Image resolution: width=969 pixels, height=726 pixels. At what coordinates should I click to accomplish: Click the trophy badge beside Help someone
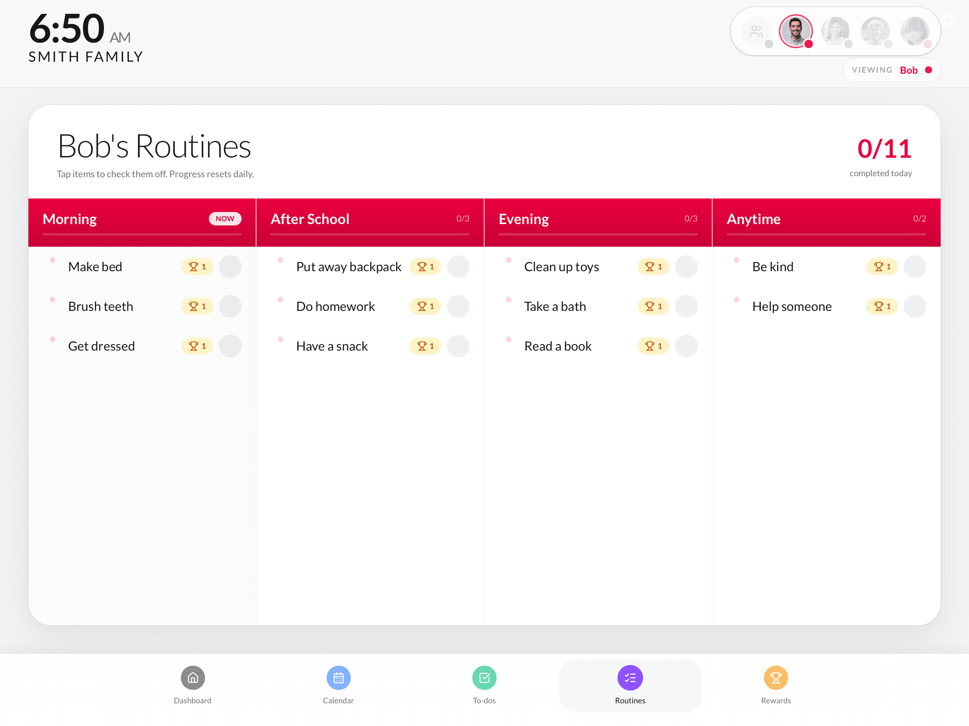click(x=882, y=307)
